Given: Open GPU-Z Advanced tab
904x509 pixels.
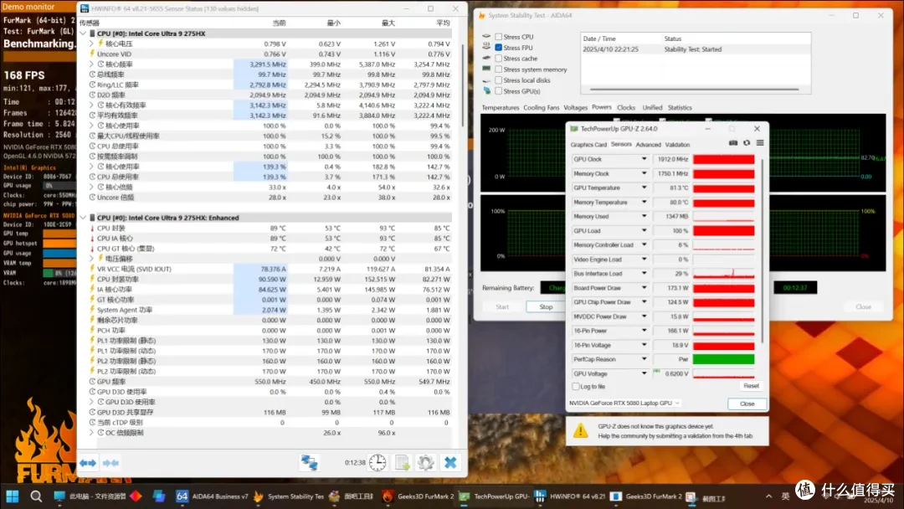Looking at the screenshot, I should (x=648, y=145).
